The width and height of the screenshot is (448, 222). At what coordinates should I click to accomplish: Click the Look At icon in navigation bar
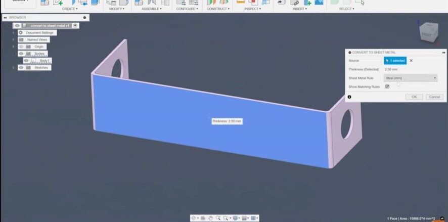pyautogui.click(x=203, y=218)
